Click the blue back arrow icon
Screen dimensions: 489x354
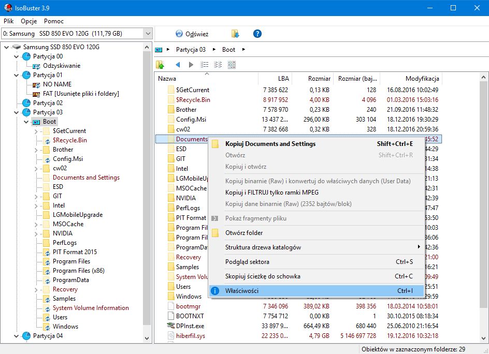point(178,65)
